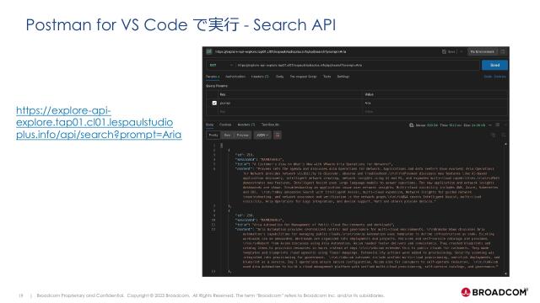Open the explore-api search URL hyperlink on the slide
This screenshot has height=303, width=540.
click(99, 122)
